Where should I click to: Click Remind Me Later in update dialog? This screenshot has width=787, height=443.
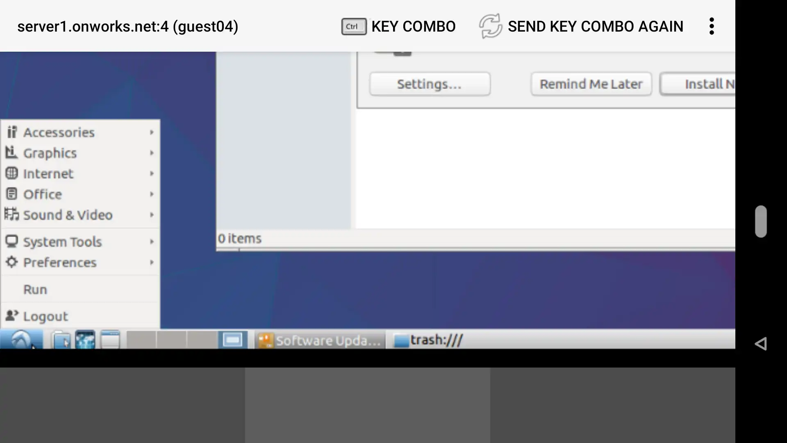point(591,84)
